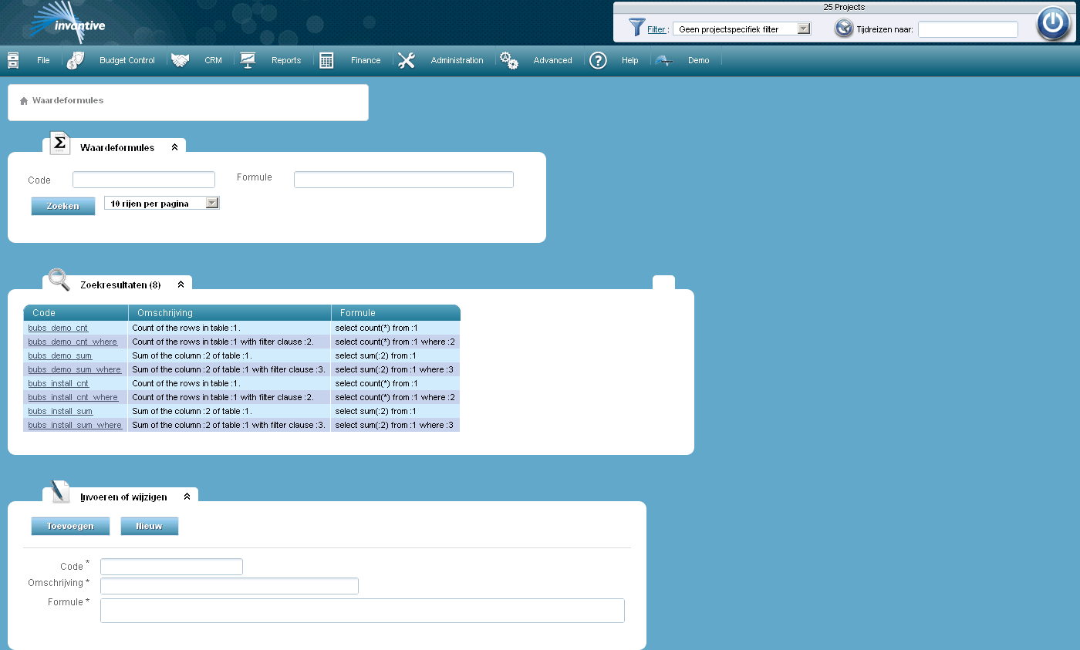Click the power logout icon
Viewport: 1080px width, 650px height.
[1053, 23]
